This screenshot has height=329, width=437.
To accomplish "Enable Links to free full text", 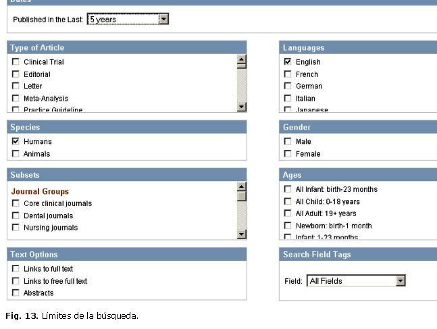I will (x=16, y=281).
